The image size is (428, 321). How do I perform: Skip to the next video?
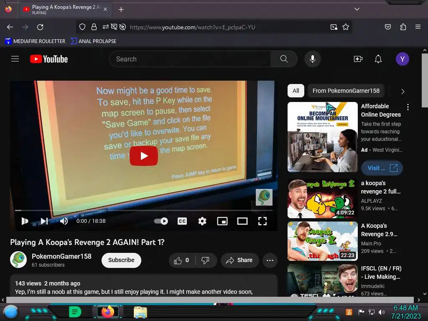point(44,221)
